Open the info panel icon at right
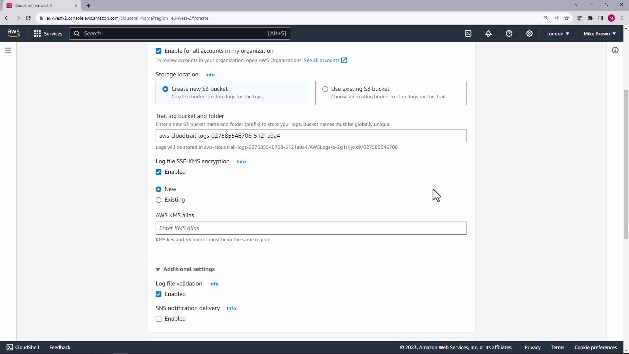629x354 pixels. point(615,50)
